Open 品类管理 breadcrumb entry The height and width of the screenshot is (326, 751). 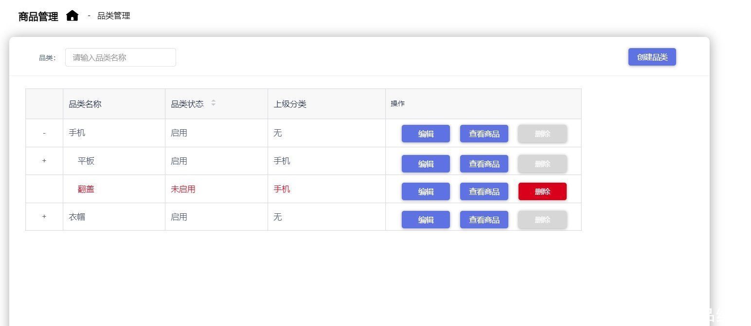[113, 16]
